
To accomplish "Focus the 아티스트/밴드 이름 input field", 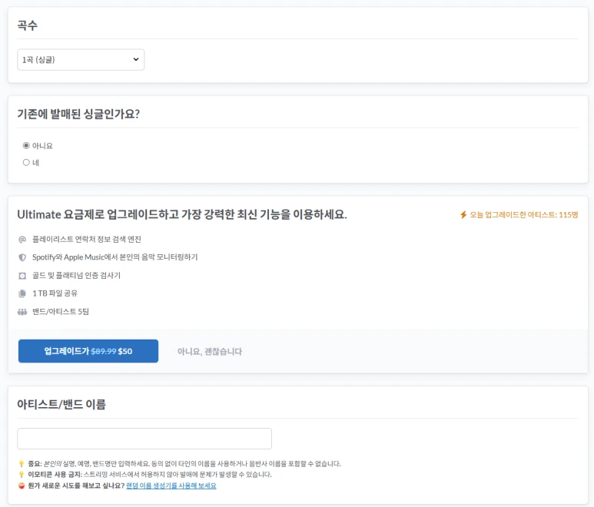I will coord(144,439).
